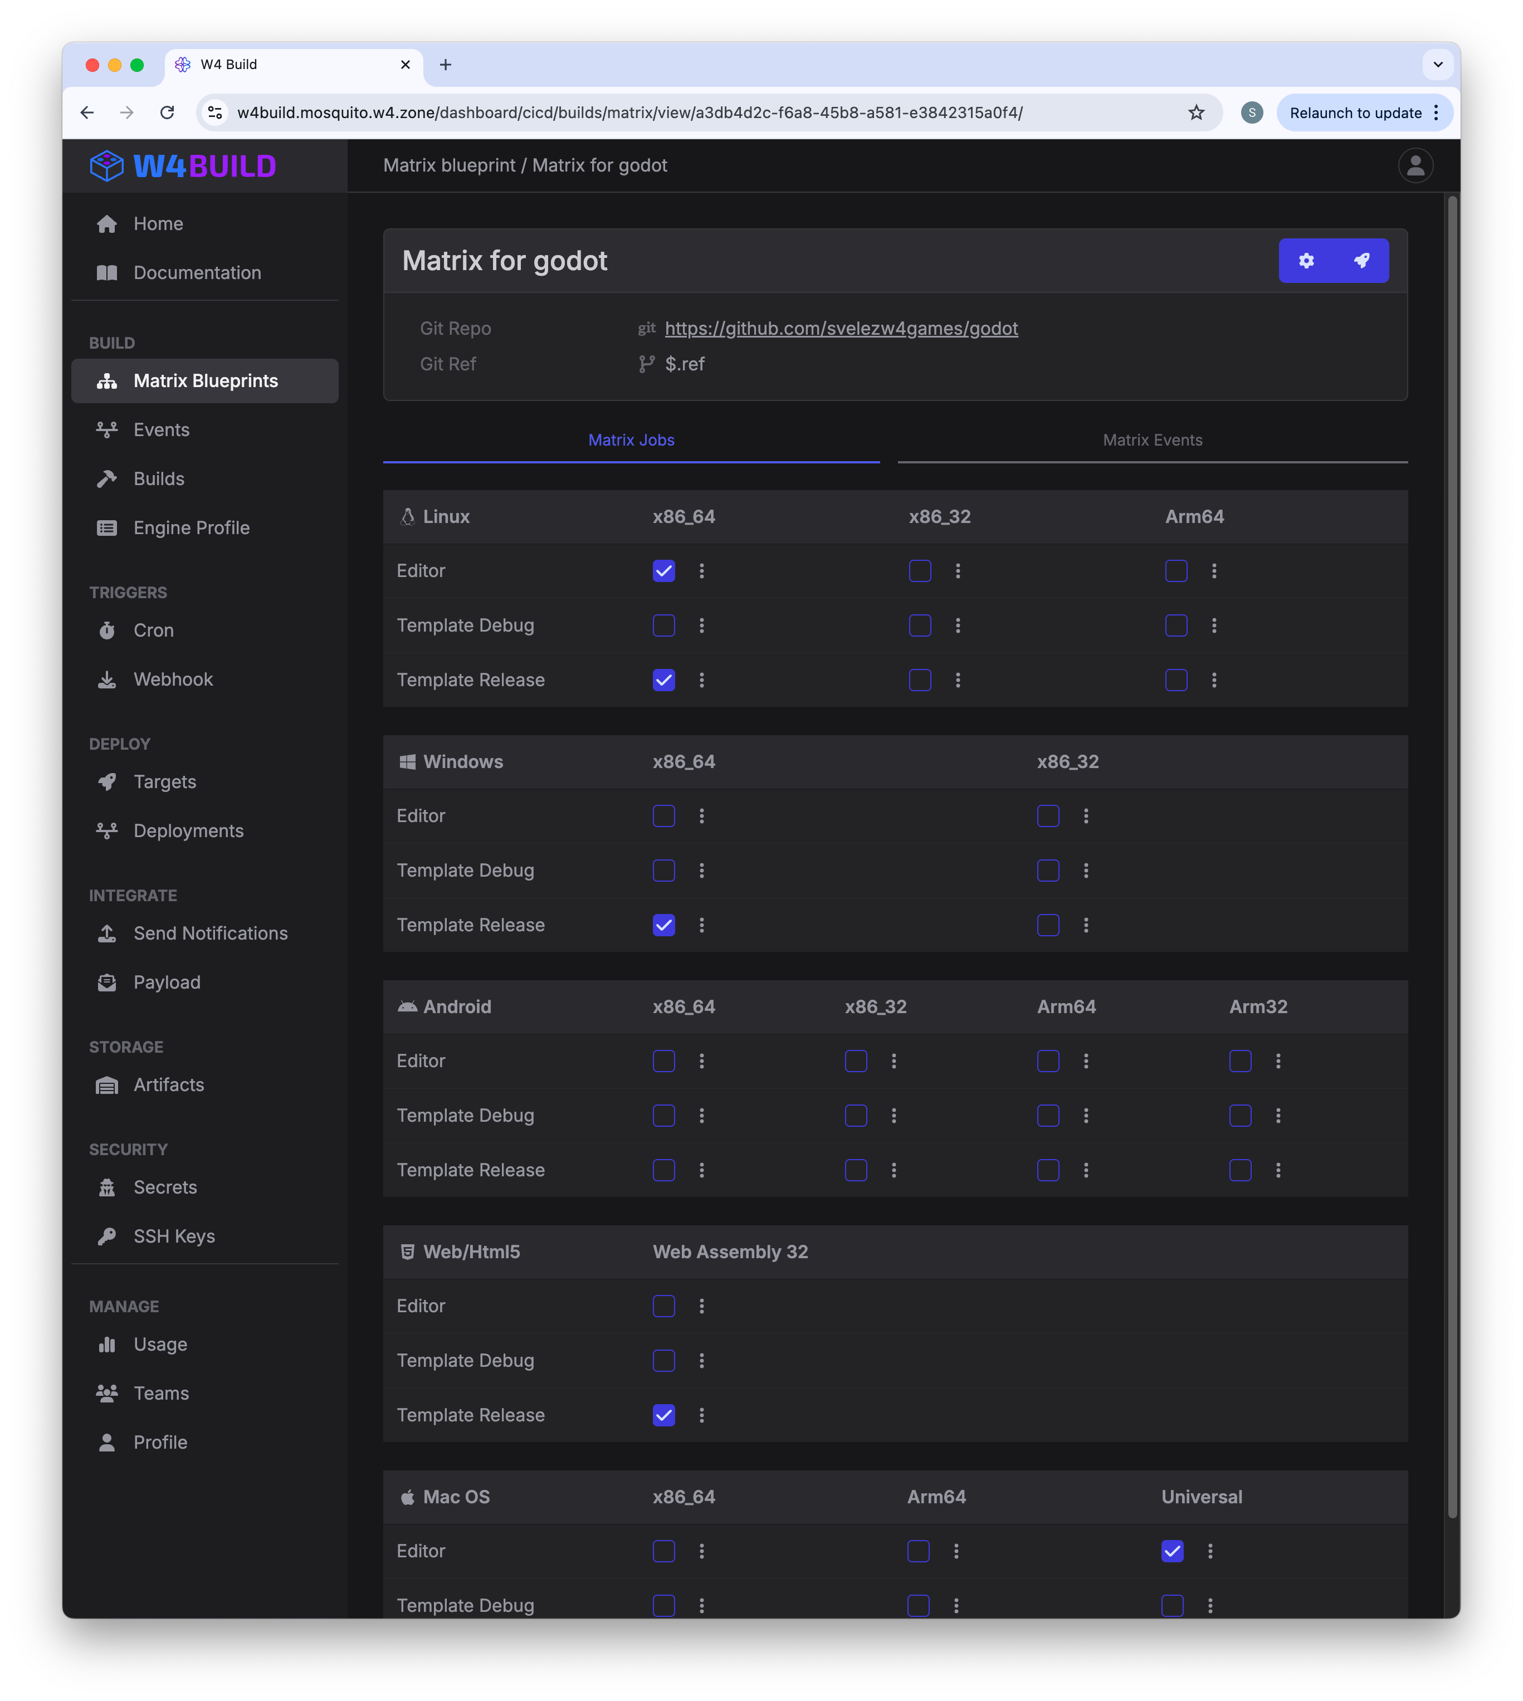Viewport: 1523px width, 1701px height.
Task: Navigate to Builds
Action: coord(205,478)
